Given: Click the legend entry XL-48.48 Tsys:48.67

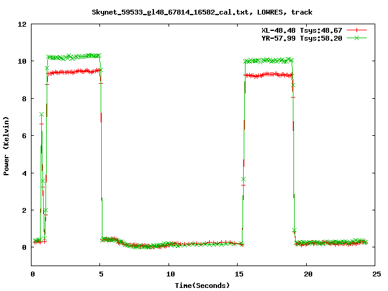Looking at the screenshot, I should click(302, 30).
